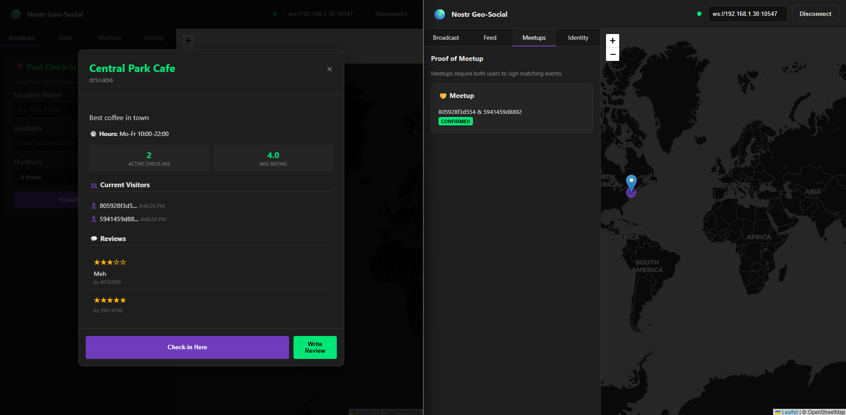Click the green connection status dot
This screenshot has height=415, width=846.
(699, 14)
